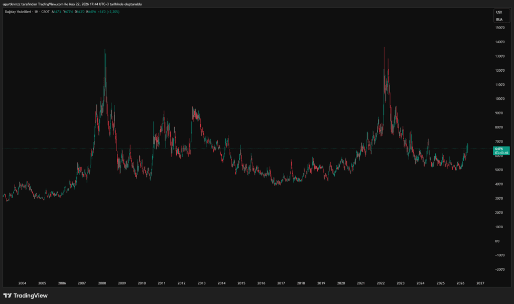Click the 1H interval label in legend
514x304 pixels.
click(36, 12)
